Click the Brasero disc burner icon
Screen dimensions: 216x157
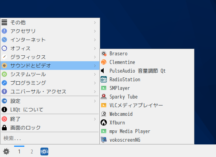coord(104,53)
